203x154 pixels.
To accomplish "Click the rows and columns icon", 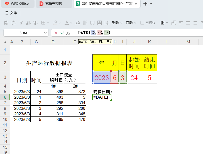I will 78,23.
